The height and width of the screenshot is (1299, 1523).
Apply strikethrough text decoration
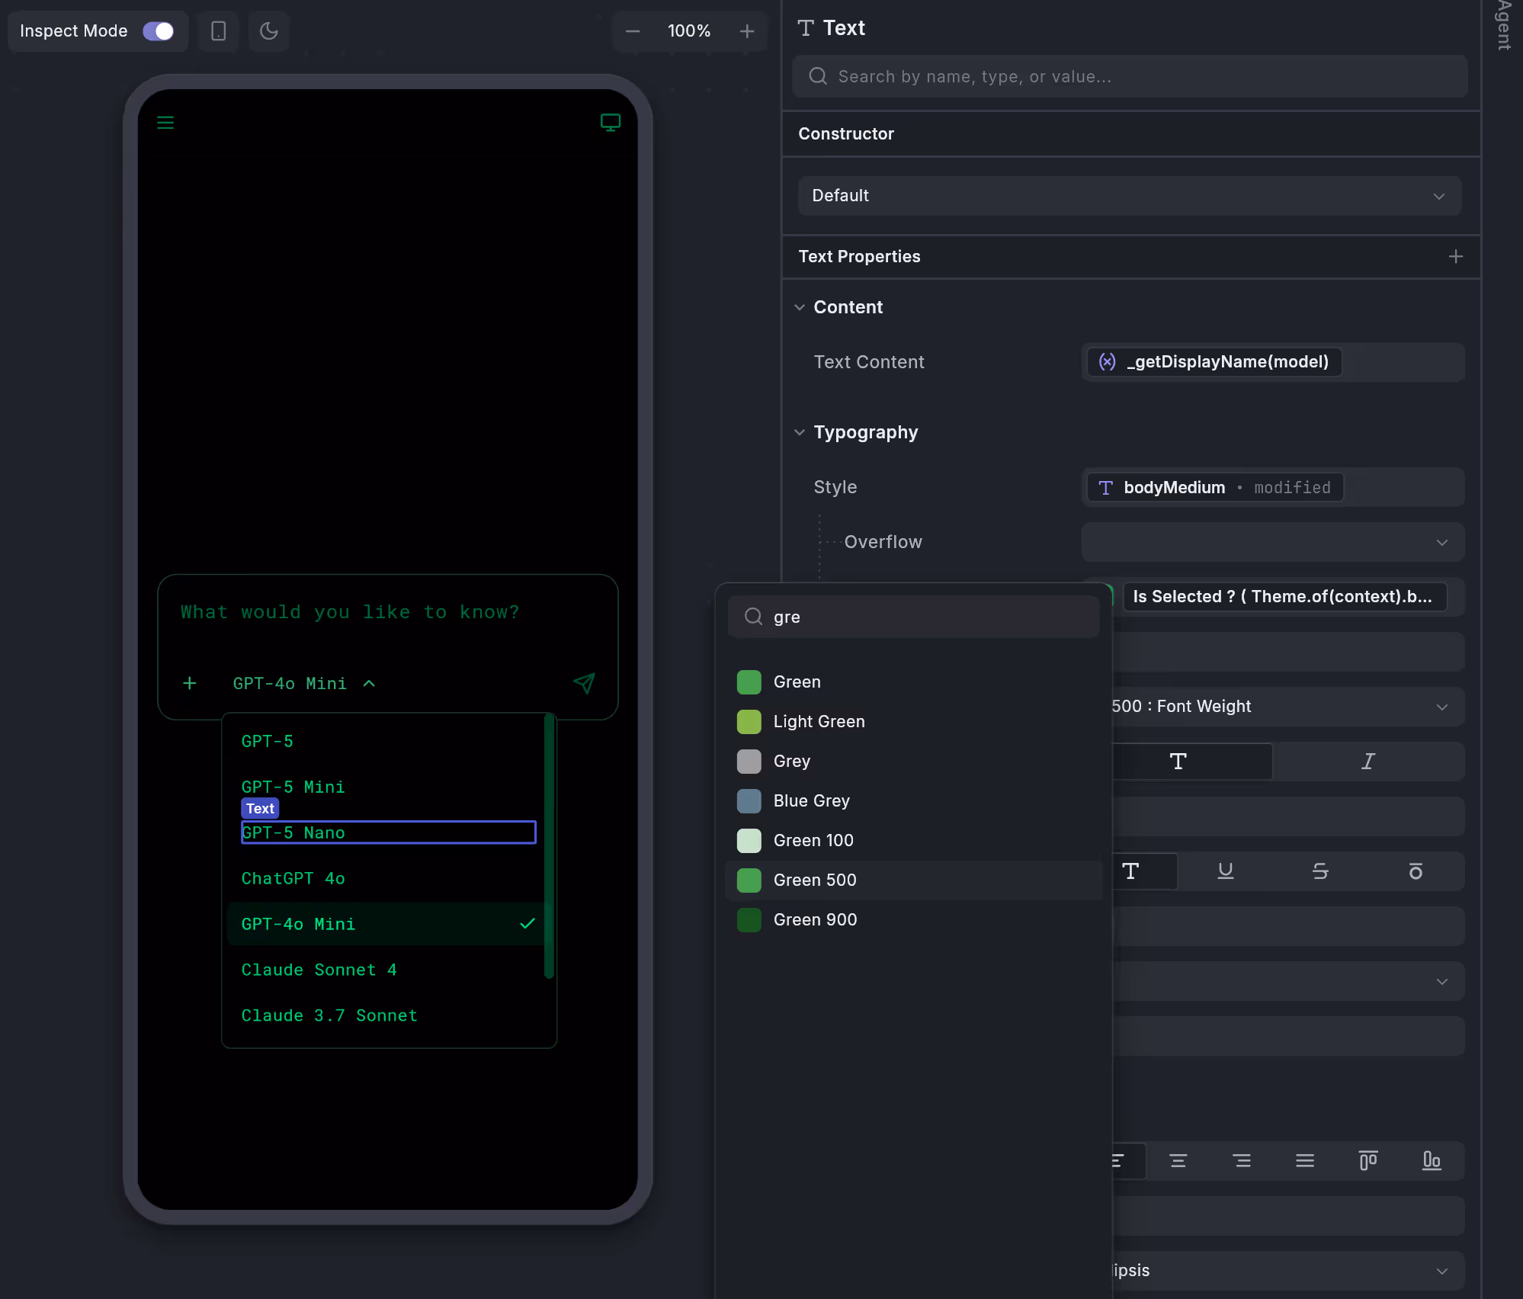click(x=1319, y=871)
